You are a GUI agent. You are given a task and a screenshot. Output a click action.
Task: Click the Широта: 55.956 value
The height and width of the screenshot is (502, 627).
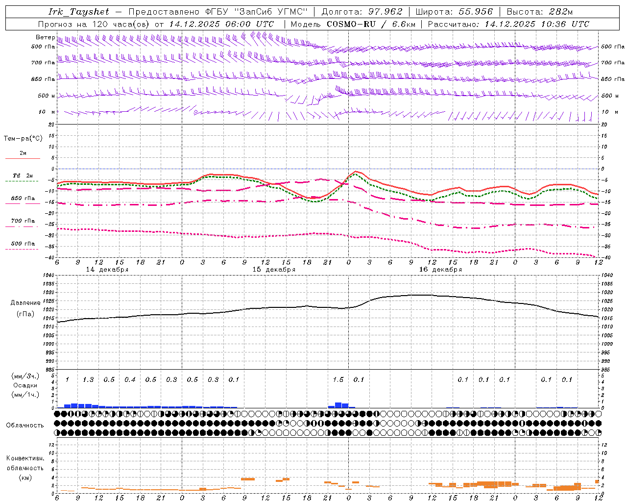tap(454, 12)
